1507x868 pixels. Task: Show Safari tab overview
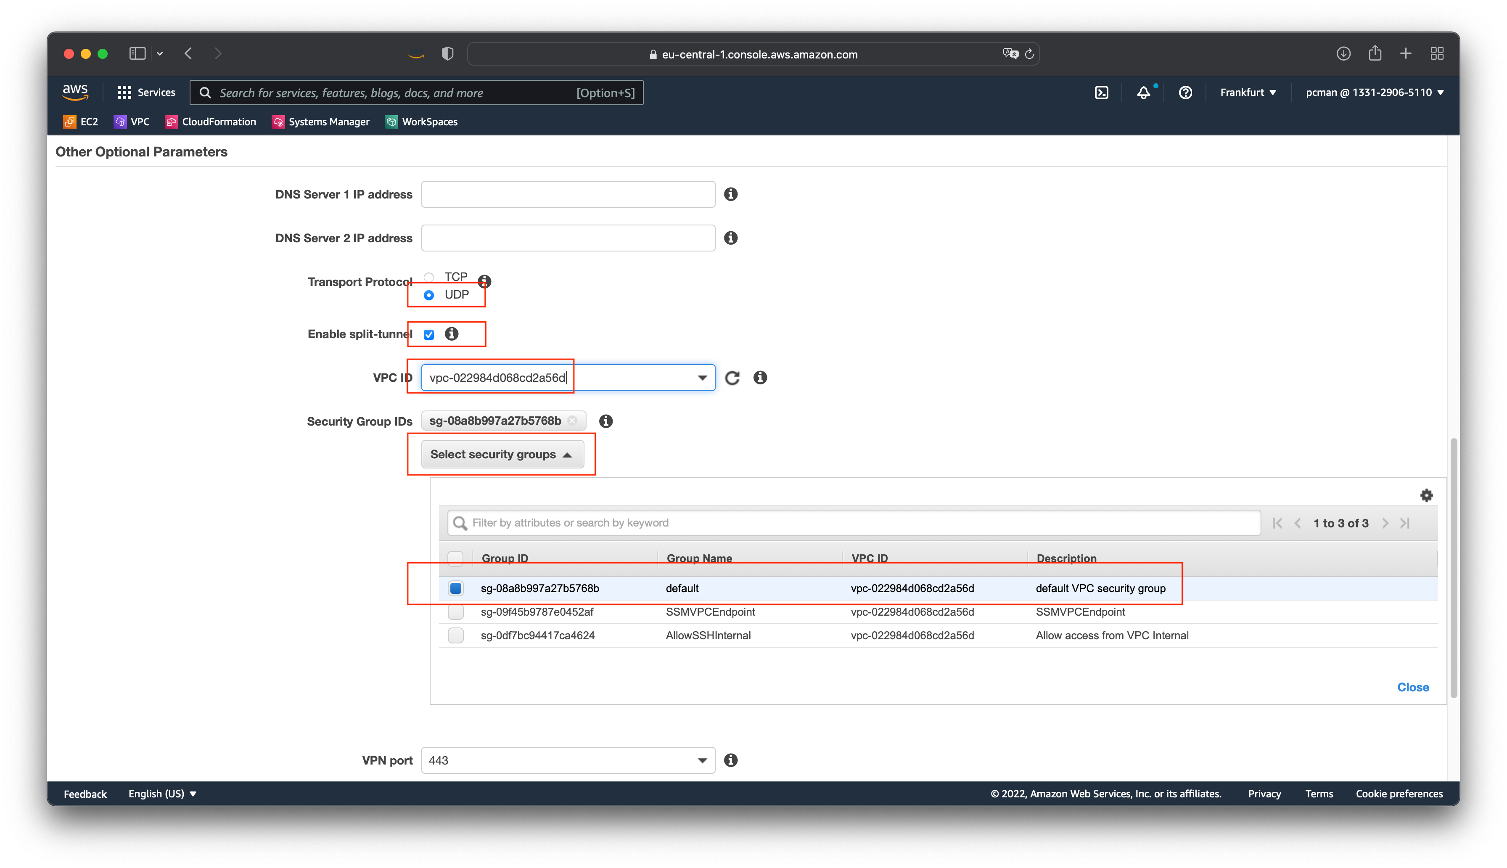click(1437, 54)
